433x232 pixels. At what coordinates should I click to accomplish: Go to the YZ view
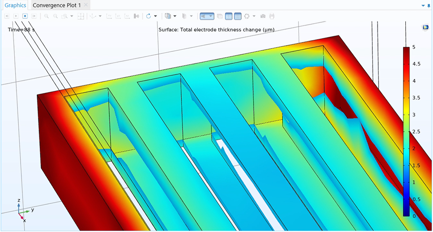coord(118,16)
